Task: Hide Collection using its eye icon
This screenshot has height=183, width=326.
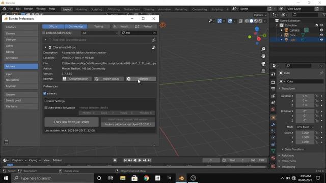Action: (x=321, y=25)
